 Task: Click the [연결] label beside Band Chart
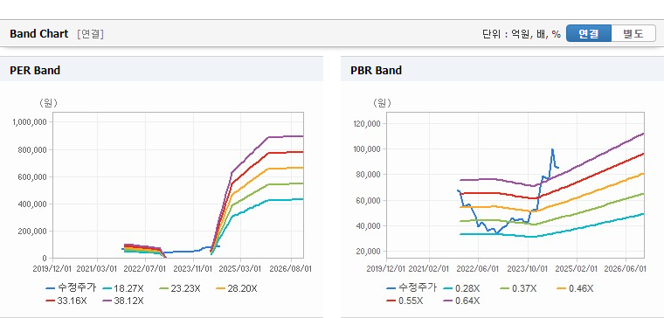point(90,34)
